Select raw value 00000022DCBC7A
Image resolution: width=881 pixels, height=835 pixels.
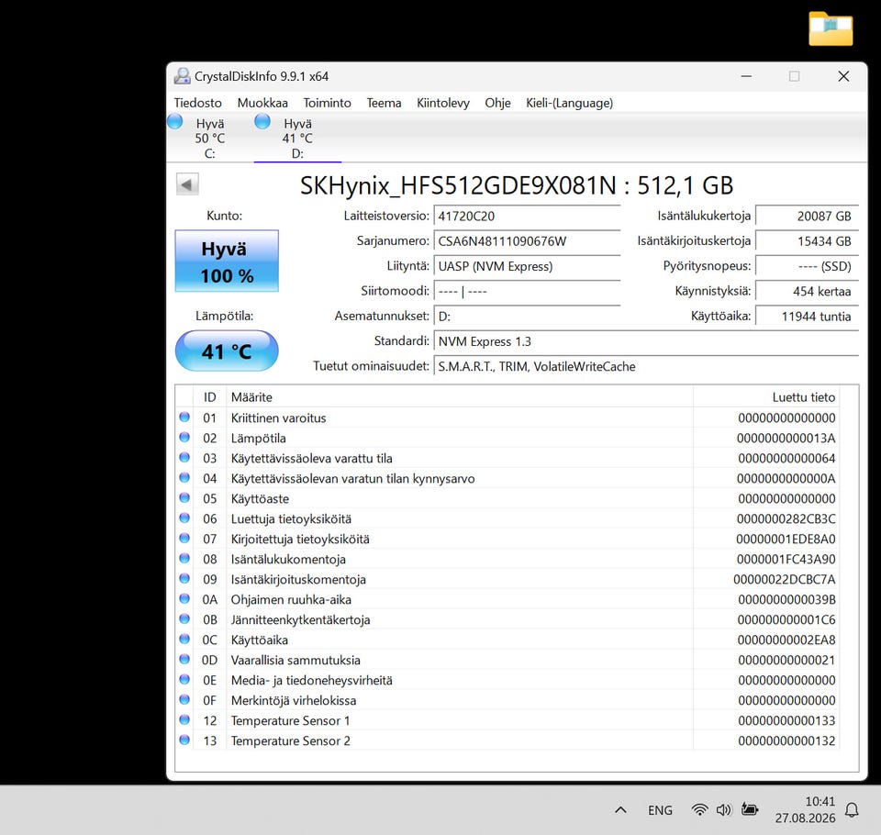785,579
